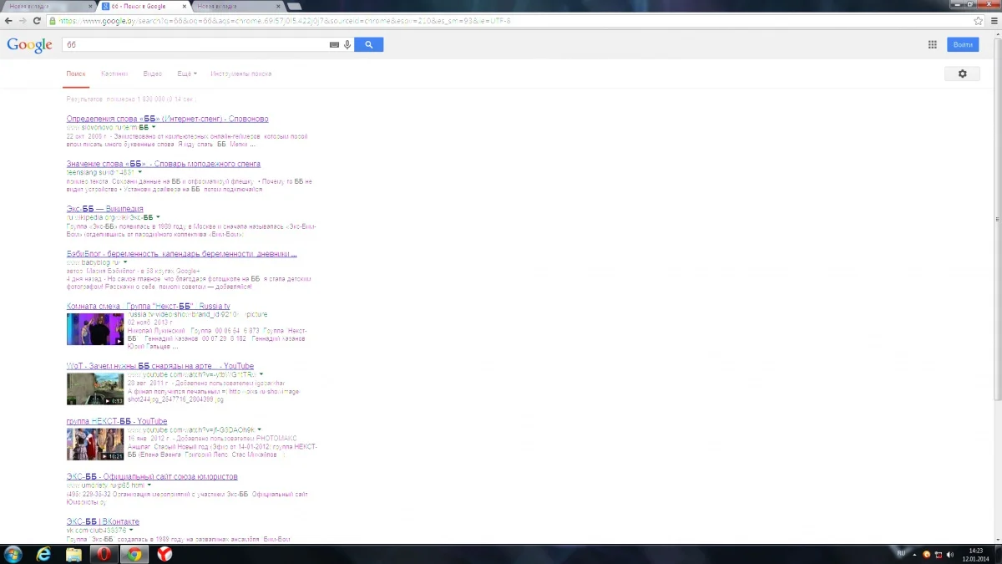Expand the babyblog.ru result dropdown arrow
Viewport: 1002px width, 564px height.
point(125,262)
